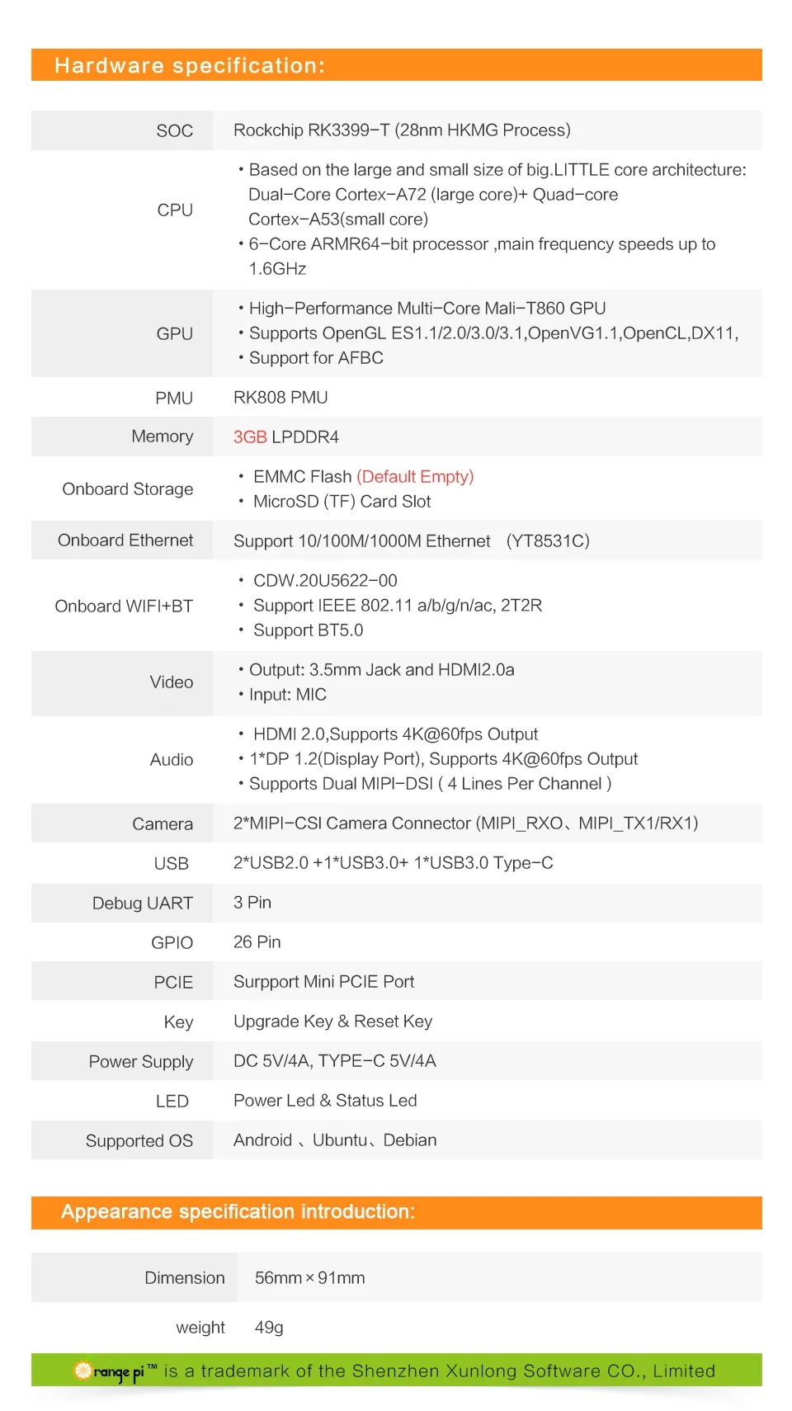Click the Upgrade Key & Reset Key text
Viewport: 792px width, 1411px height.
coord(332,1022)
